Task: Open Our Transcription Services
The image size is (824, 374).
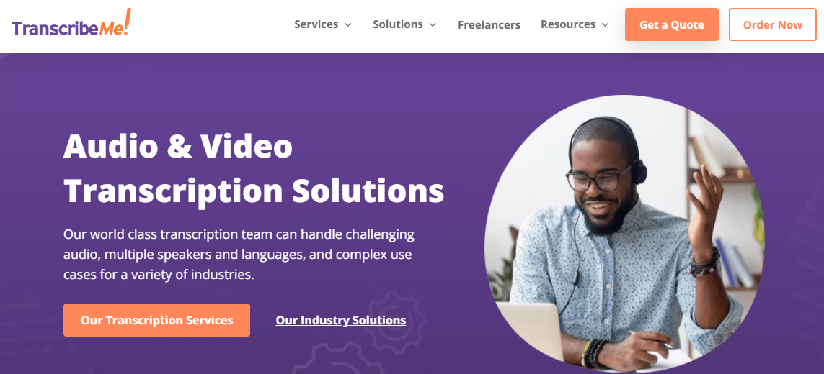Action: (156, 320)
